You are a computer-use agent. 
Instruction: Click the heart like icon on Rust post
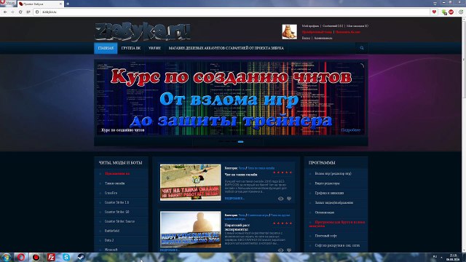click(289, 250)
